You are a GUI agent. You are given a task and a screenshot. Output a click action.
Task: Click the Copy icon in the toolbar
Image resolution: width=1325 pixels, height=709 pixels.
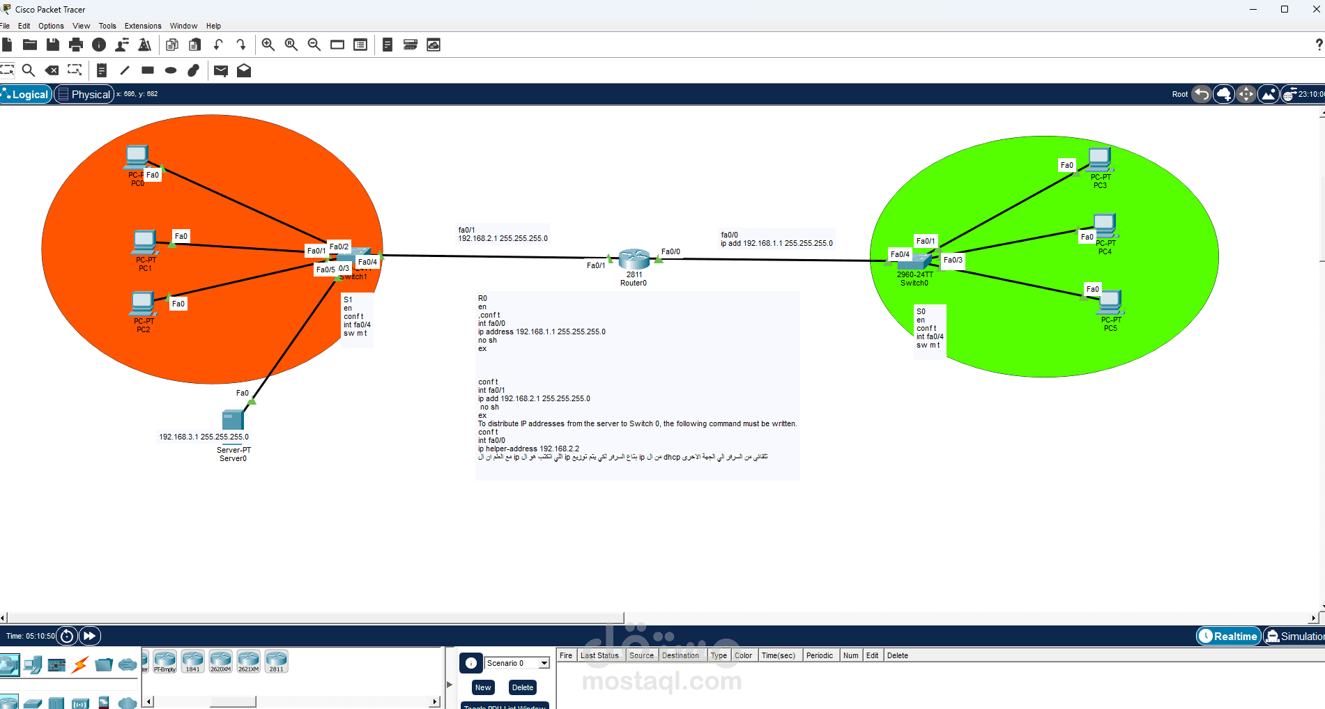(172, 45)
